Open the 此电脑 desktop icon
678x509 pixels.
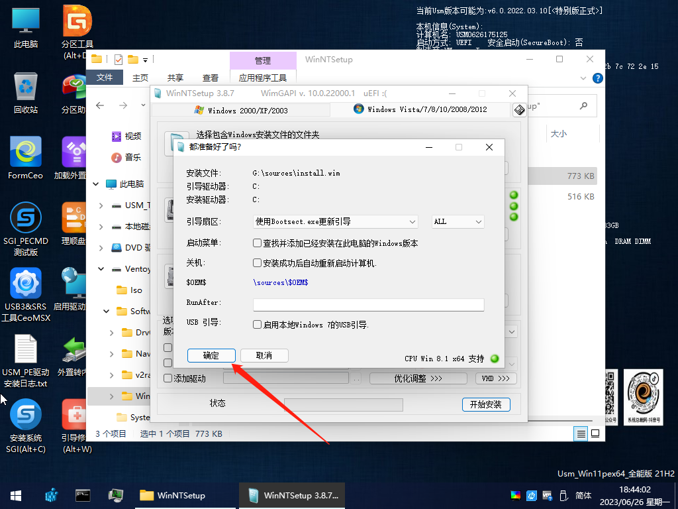tap(26, 27)
